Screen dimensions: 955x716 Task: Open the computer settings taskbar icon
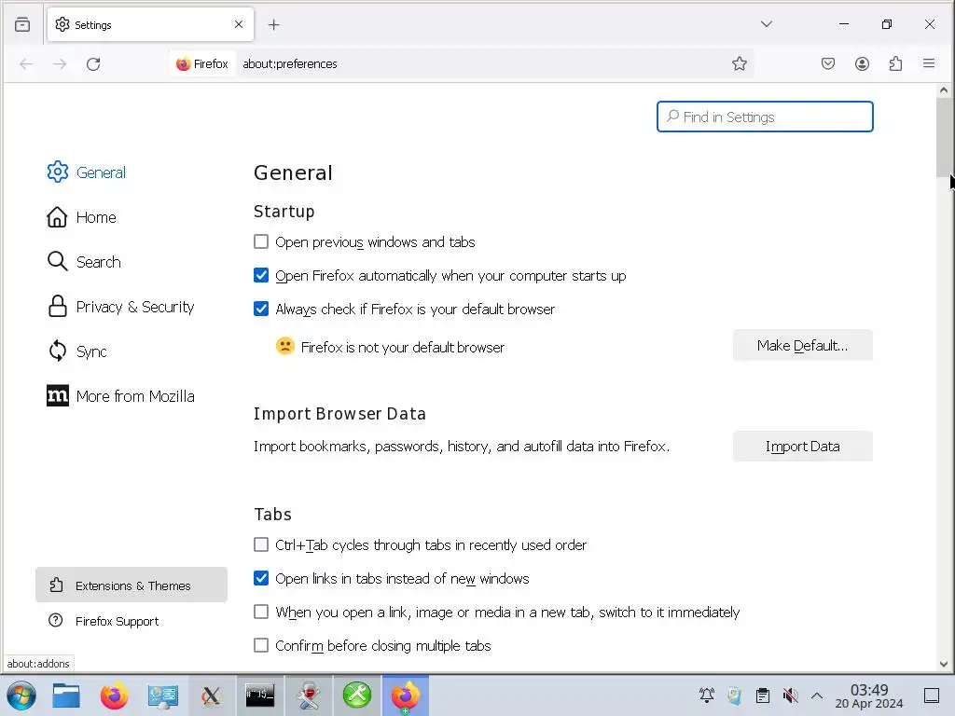click(162, 695)
